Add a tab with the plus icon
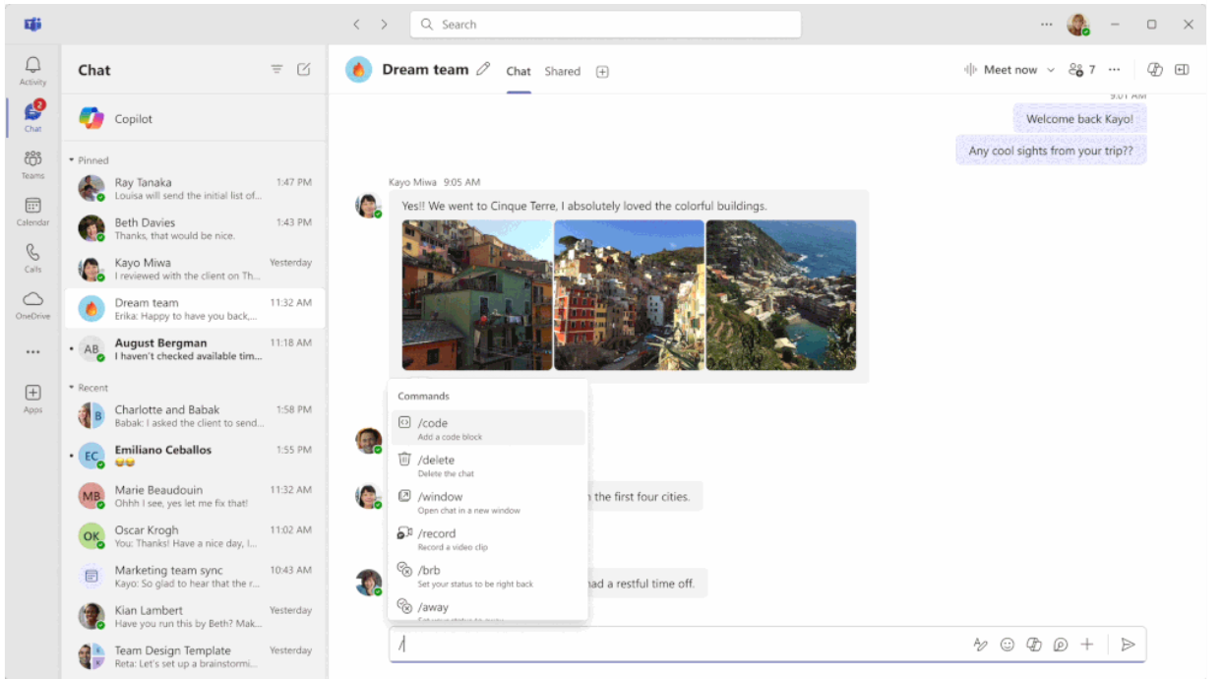Screen dimensions: 1223x679 pos(602,71)
